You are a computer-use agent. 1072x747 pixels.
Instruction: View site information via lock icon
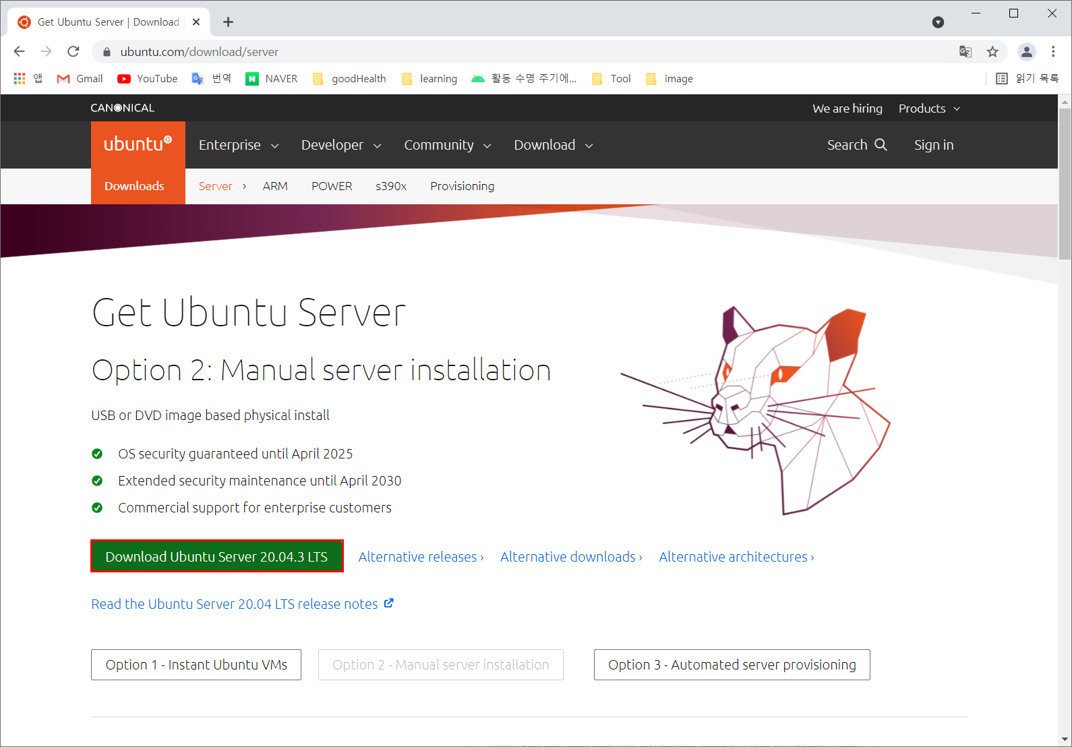click(107, 52)
